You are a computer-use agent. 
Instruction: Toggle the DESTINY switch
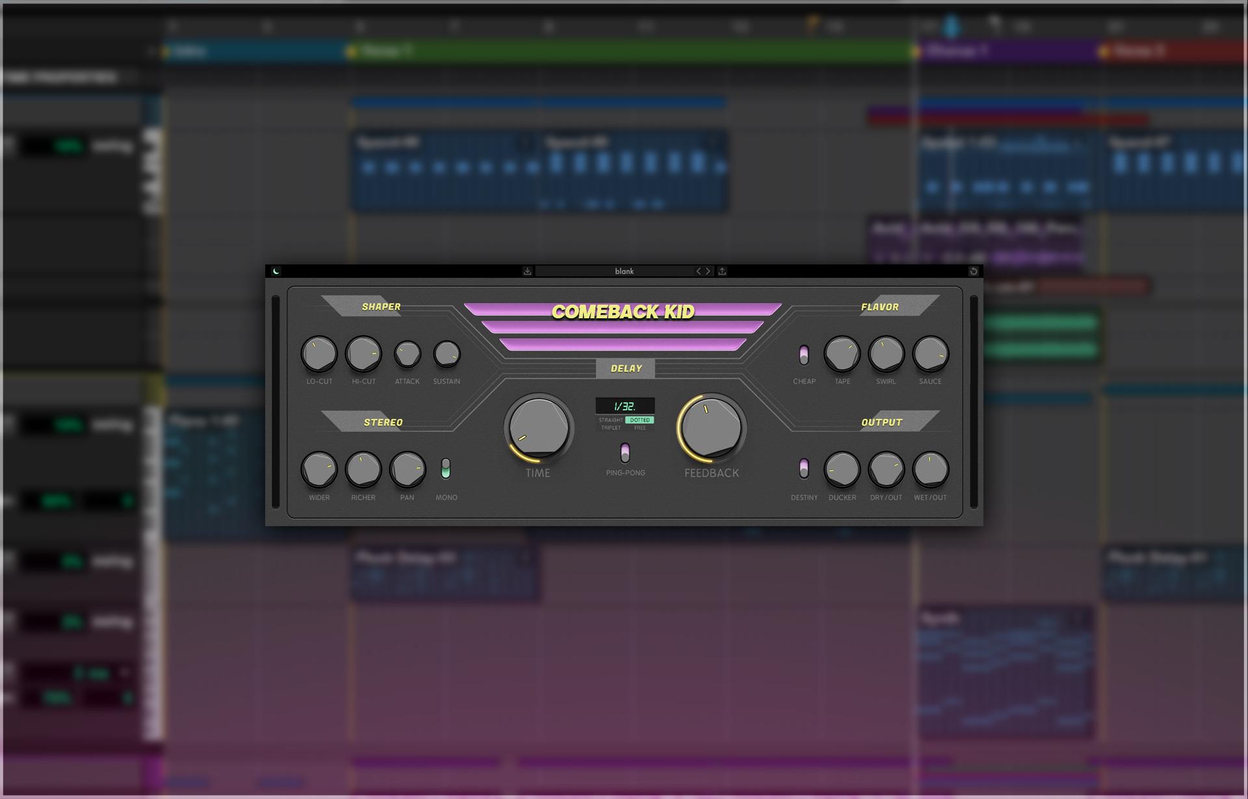[804, 468]
